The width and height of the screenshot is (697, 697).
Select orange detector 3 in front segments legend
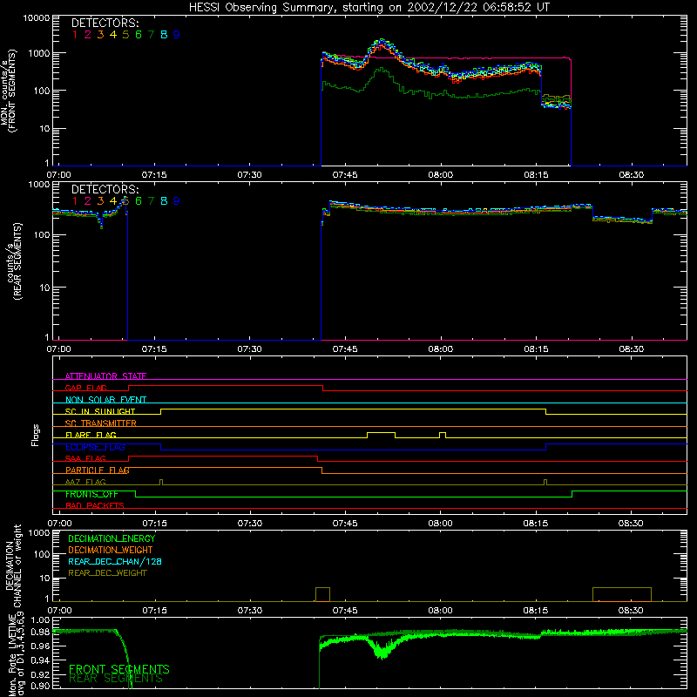(100, 35)
